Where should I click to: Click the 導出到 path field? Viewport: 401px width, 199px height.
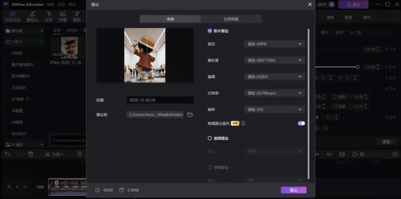click(155, 115)
